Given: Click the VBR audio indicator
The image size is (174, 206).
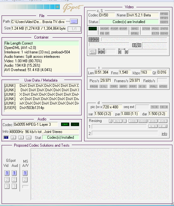Looking at the screenshot, I should (75, 124).
